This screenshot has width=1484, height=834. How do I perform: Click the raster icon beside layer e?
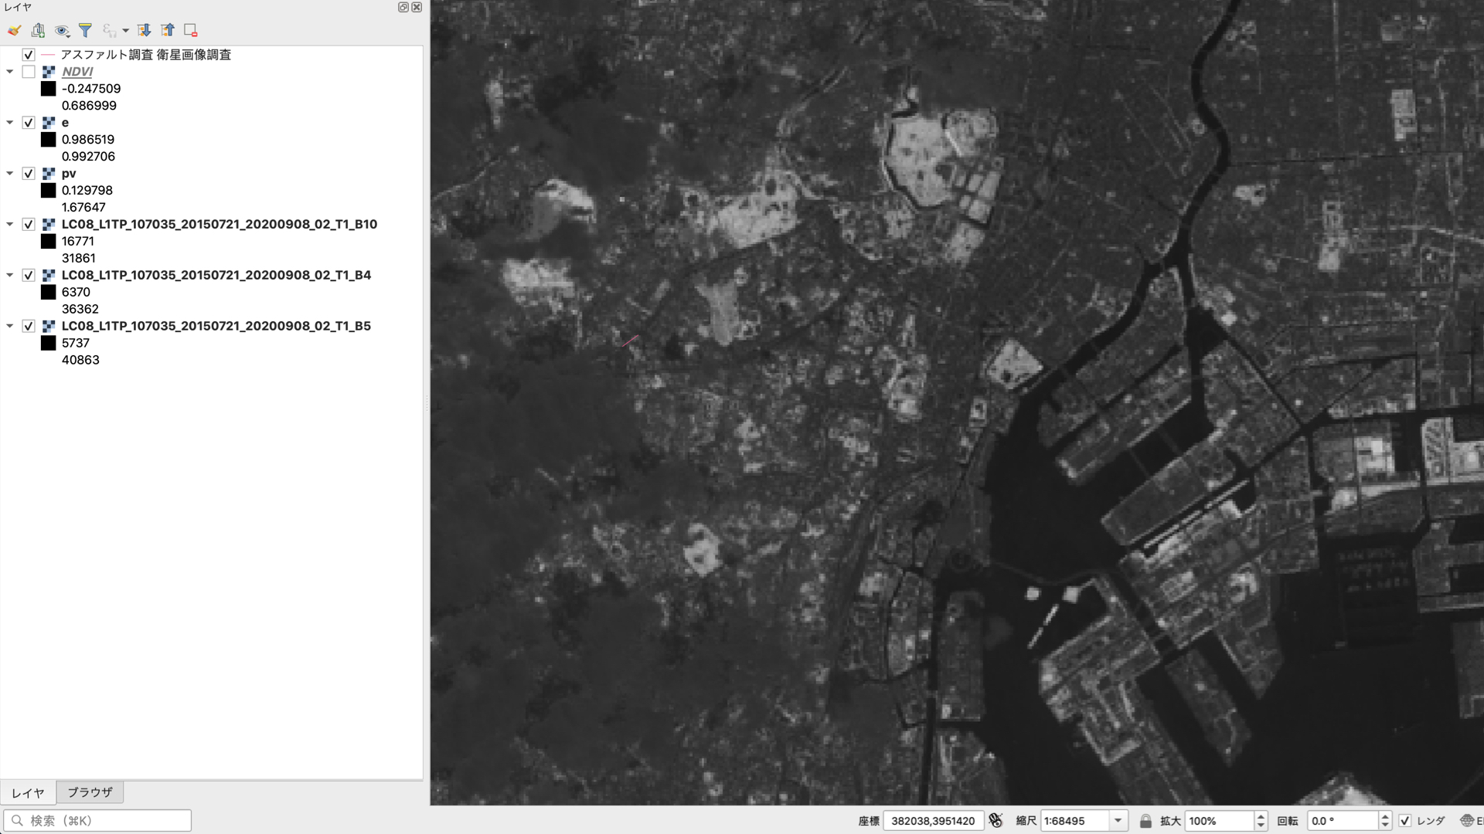pyautogui.click(x=48, y=123)
